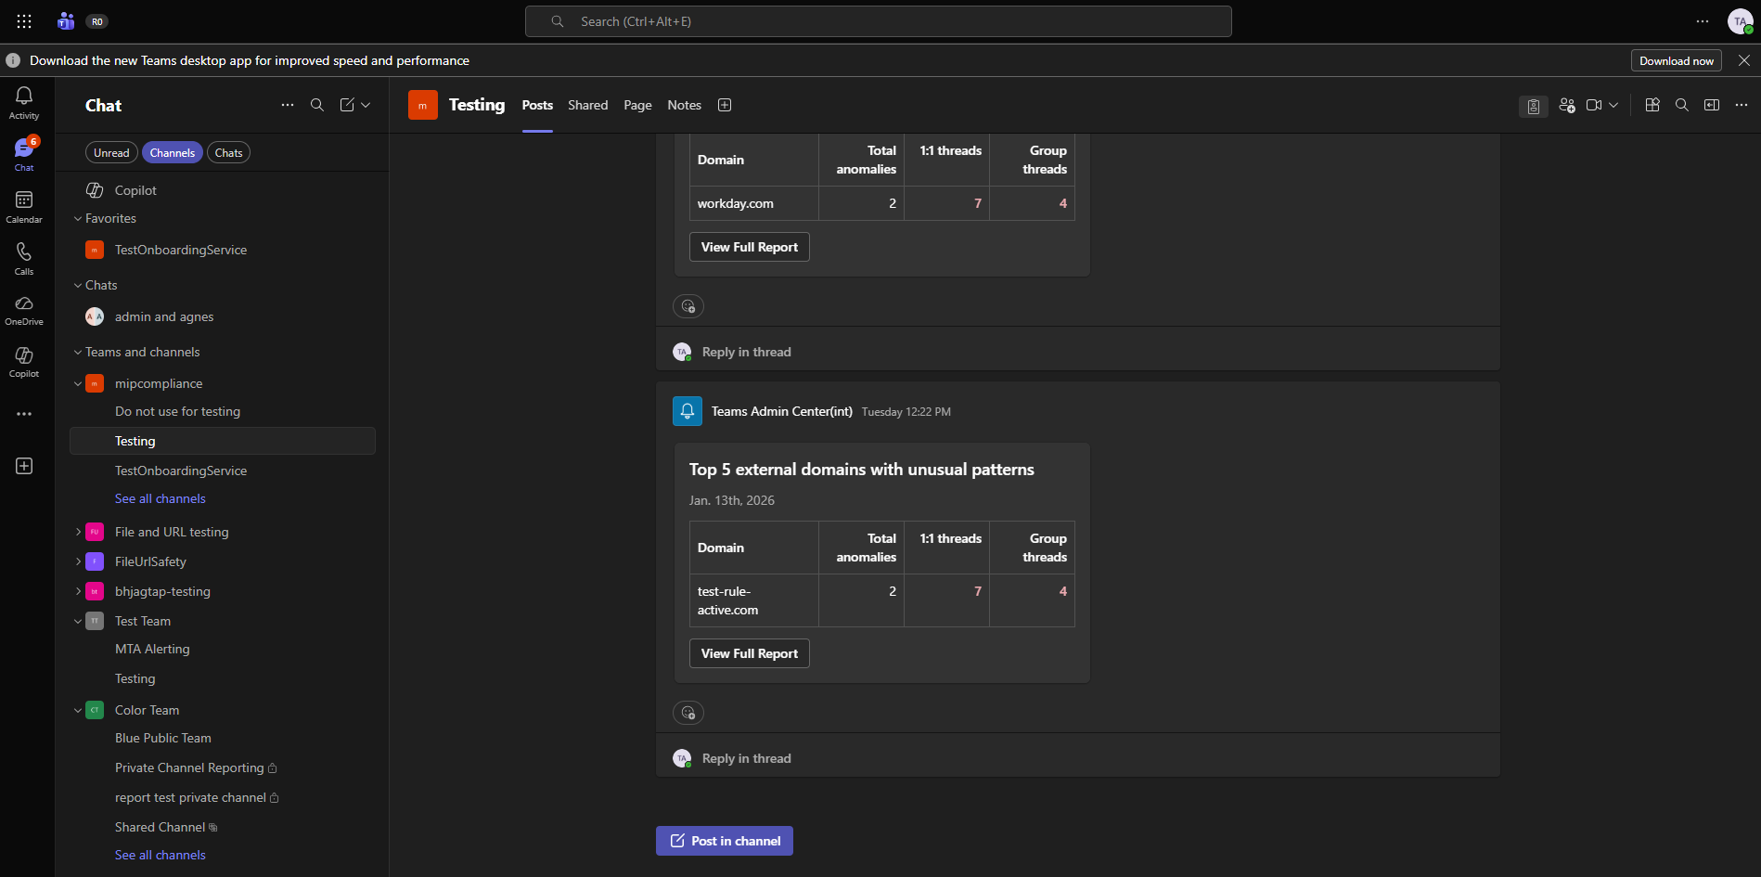
Task: Open the Calls app icon
Action: click(24, 258)
